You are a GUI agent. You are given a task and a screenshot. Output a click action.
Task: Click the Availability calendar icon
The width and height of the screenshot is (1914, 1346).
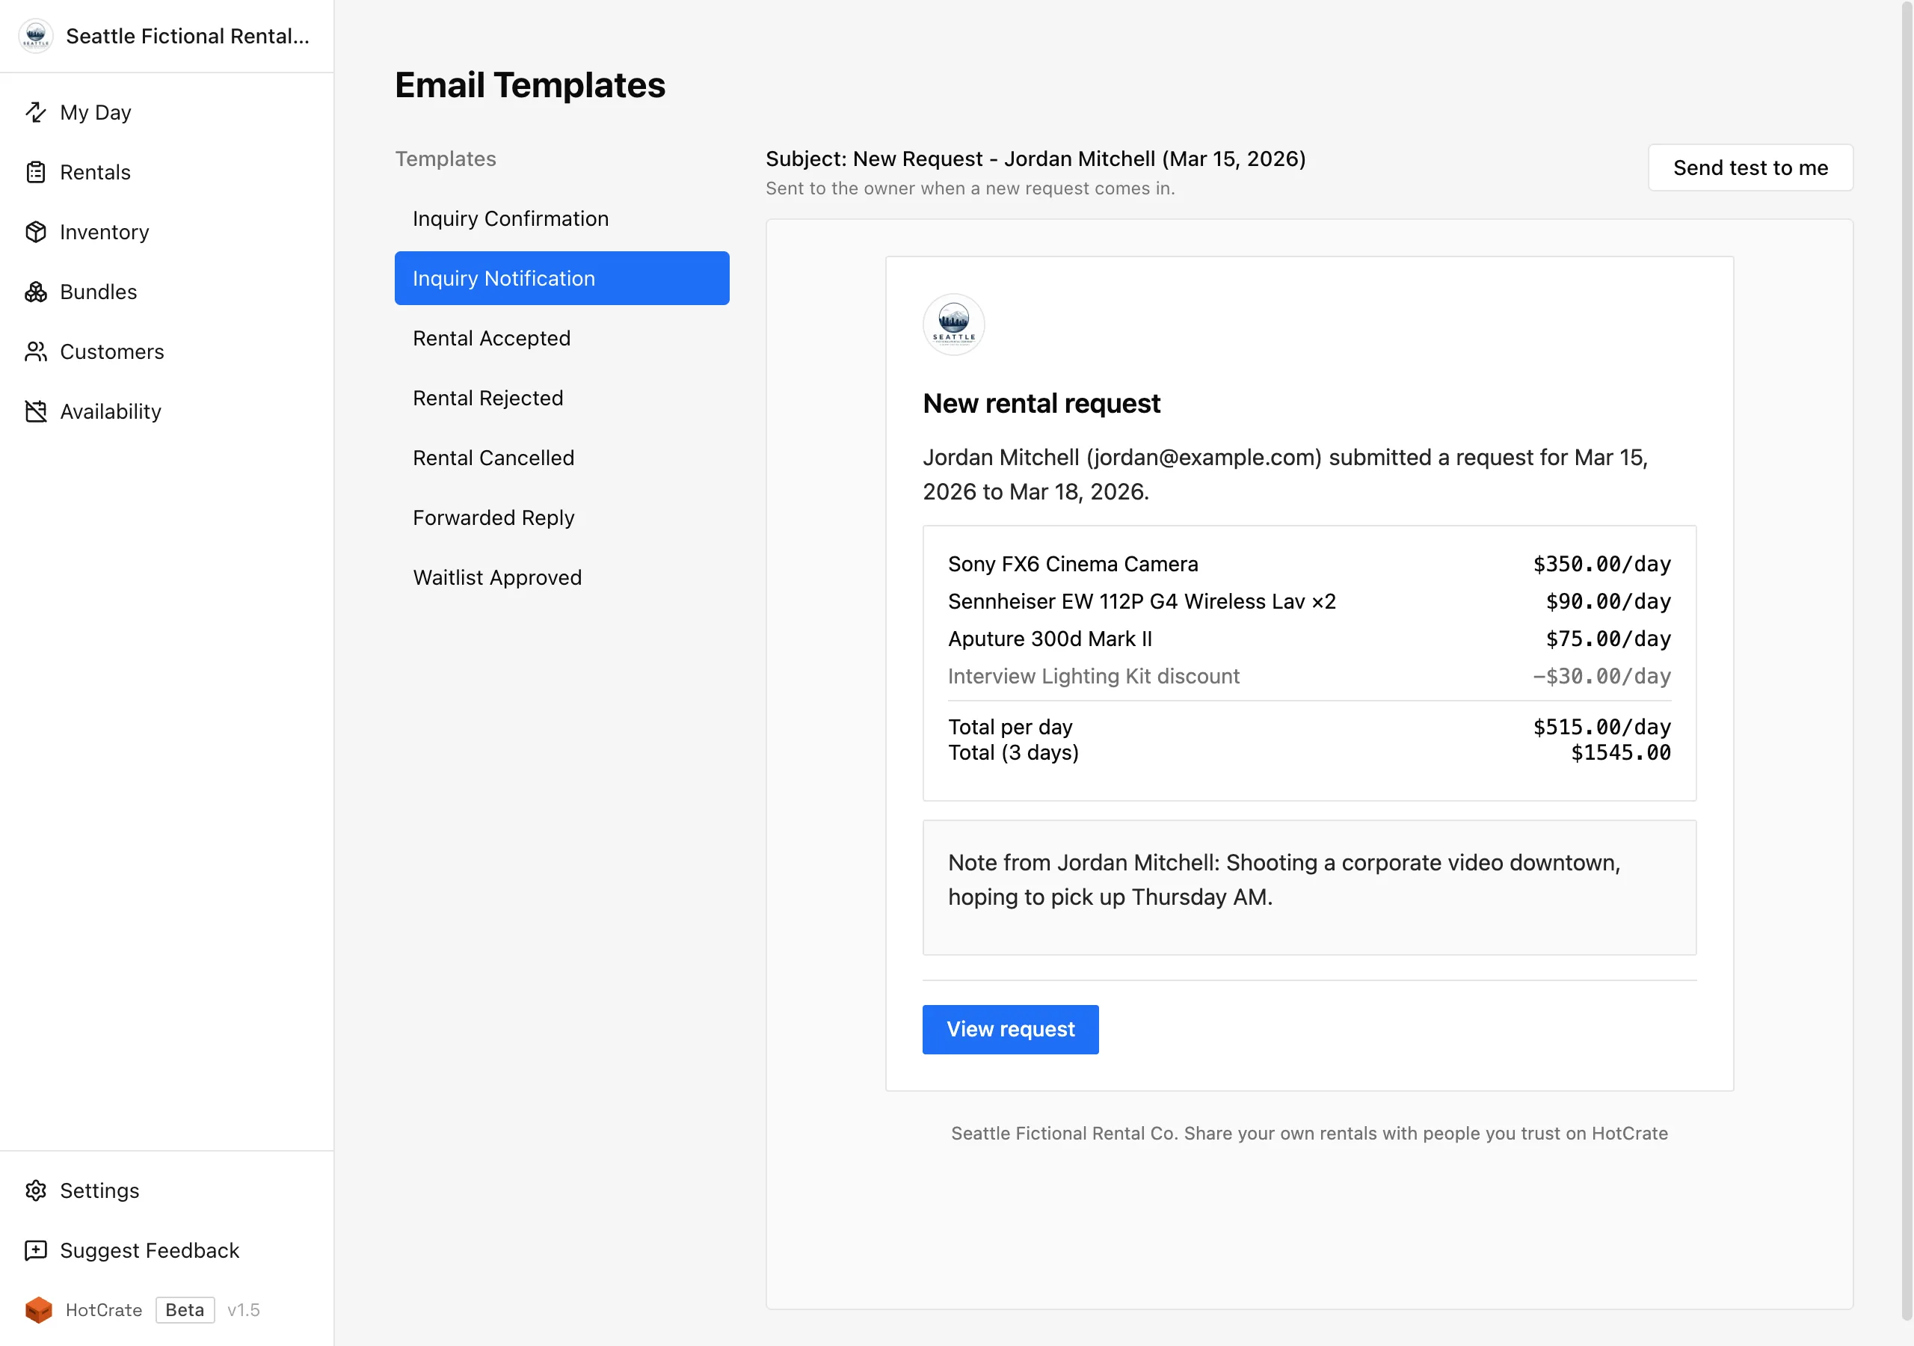point(36,412)
